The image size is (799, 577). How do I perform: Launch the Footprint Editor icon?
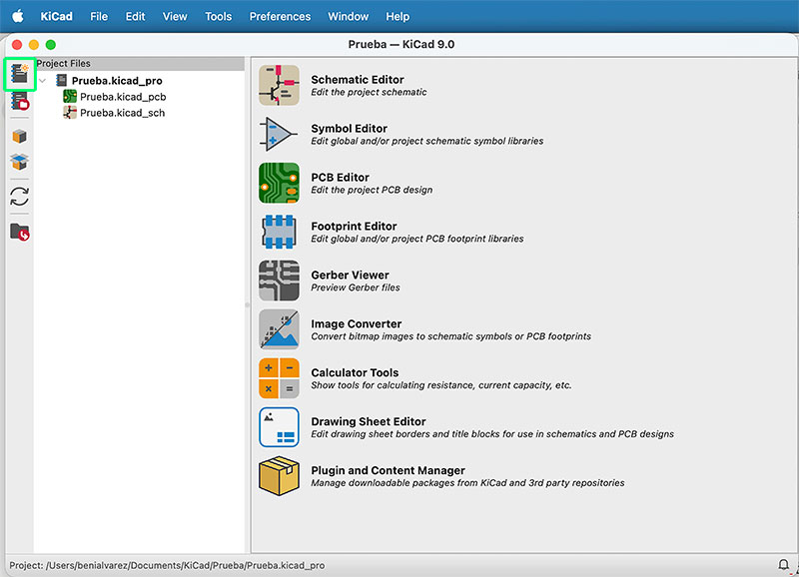coord(279,232)
